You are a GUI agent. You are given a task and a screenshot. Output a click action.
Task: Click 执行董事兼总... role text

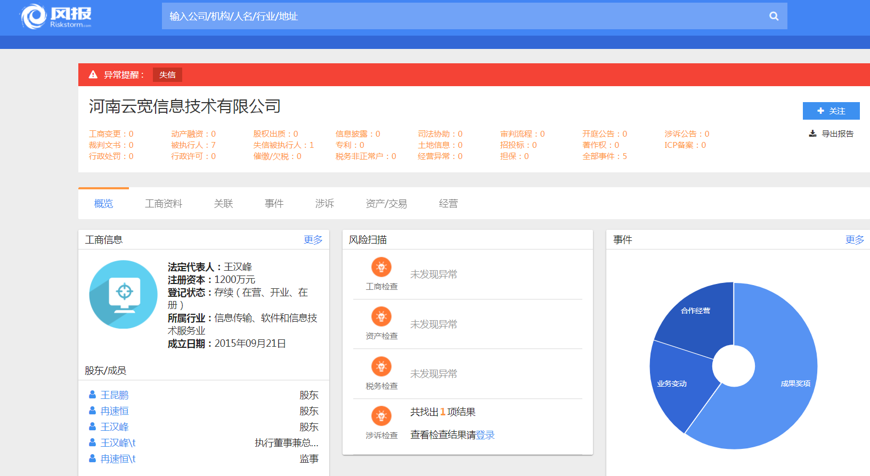pyautogui.click(x=287, y=443)
